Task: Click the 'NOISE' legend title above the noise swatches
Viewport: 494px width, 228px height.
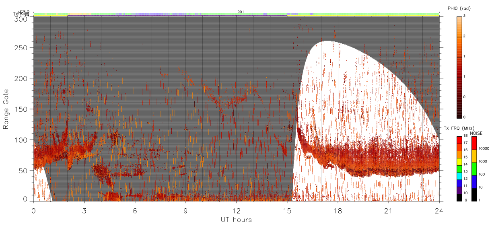Action: (476, 133)
